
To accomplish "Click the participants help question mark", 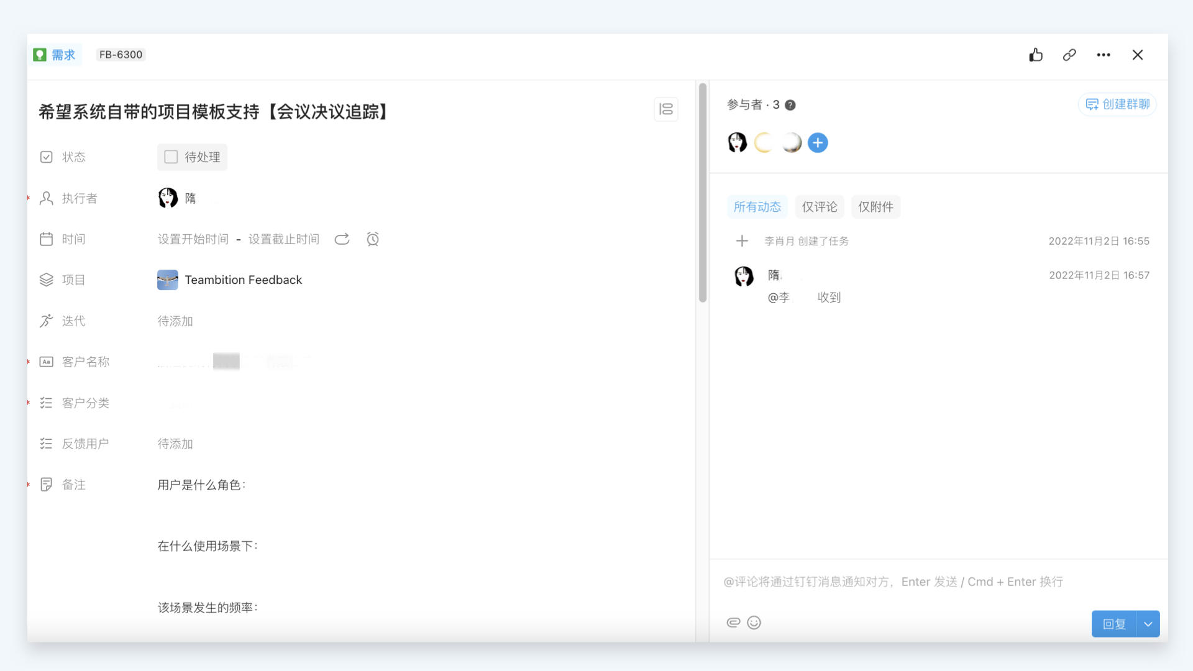I will point(790,105).
